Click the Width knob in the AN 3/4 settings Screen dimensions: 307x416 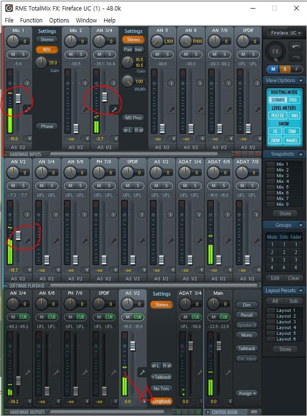coord(128,82)
